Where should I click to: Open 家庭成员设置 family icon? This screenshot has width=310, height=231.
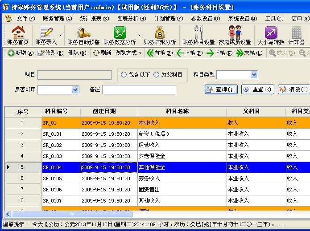tap(235, 33)
